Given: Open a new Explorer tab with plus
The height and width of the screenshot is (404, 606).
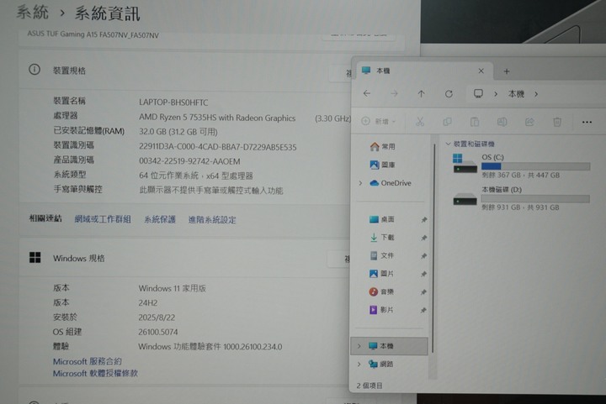Looking at the screenshot, I should pyautogui.click(x=507, y=71).
